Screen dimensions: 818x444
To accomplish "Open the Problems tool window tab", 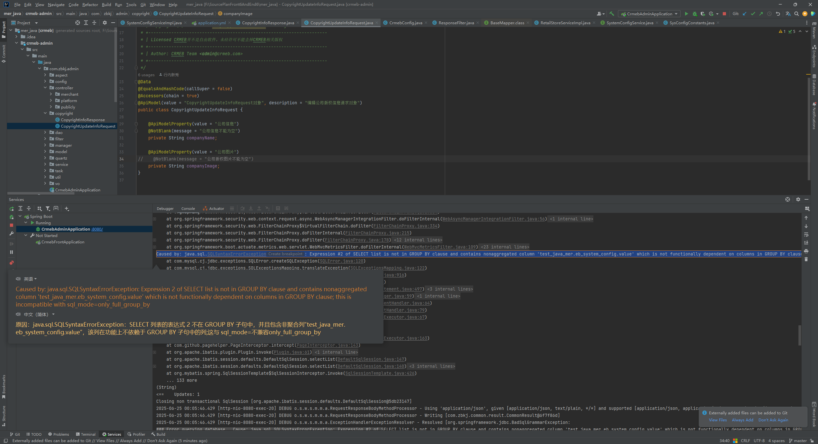I will point(58,434).
